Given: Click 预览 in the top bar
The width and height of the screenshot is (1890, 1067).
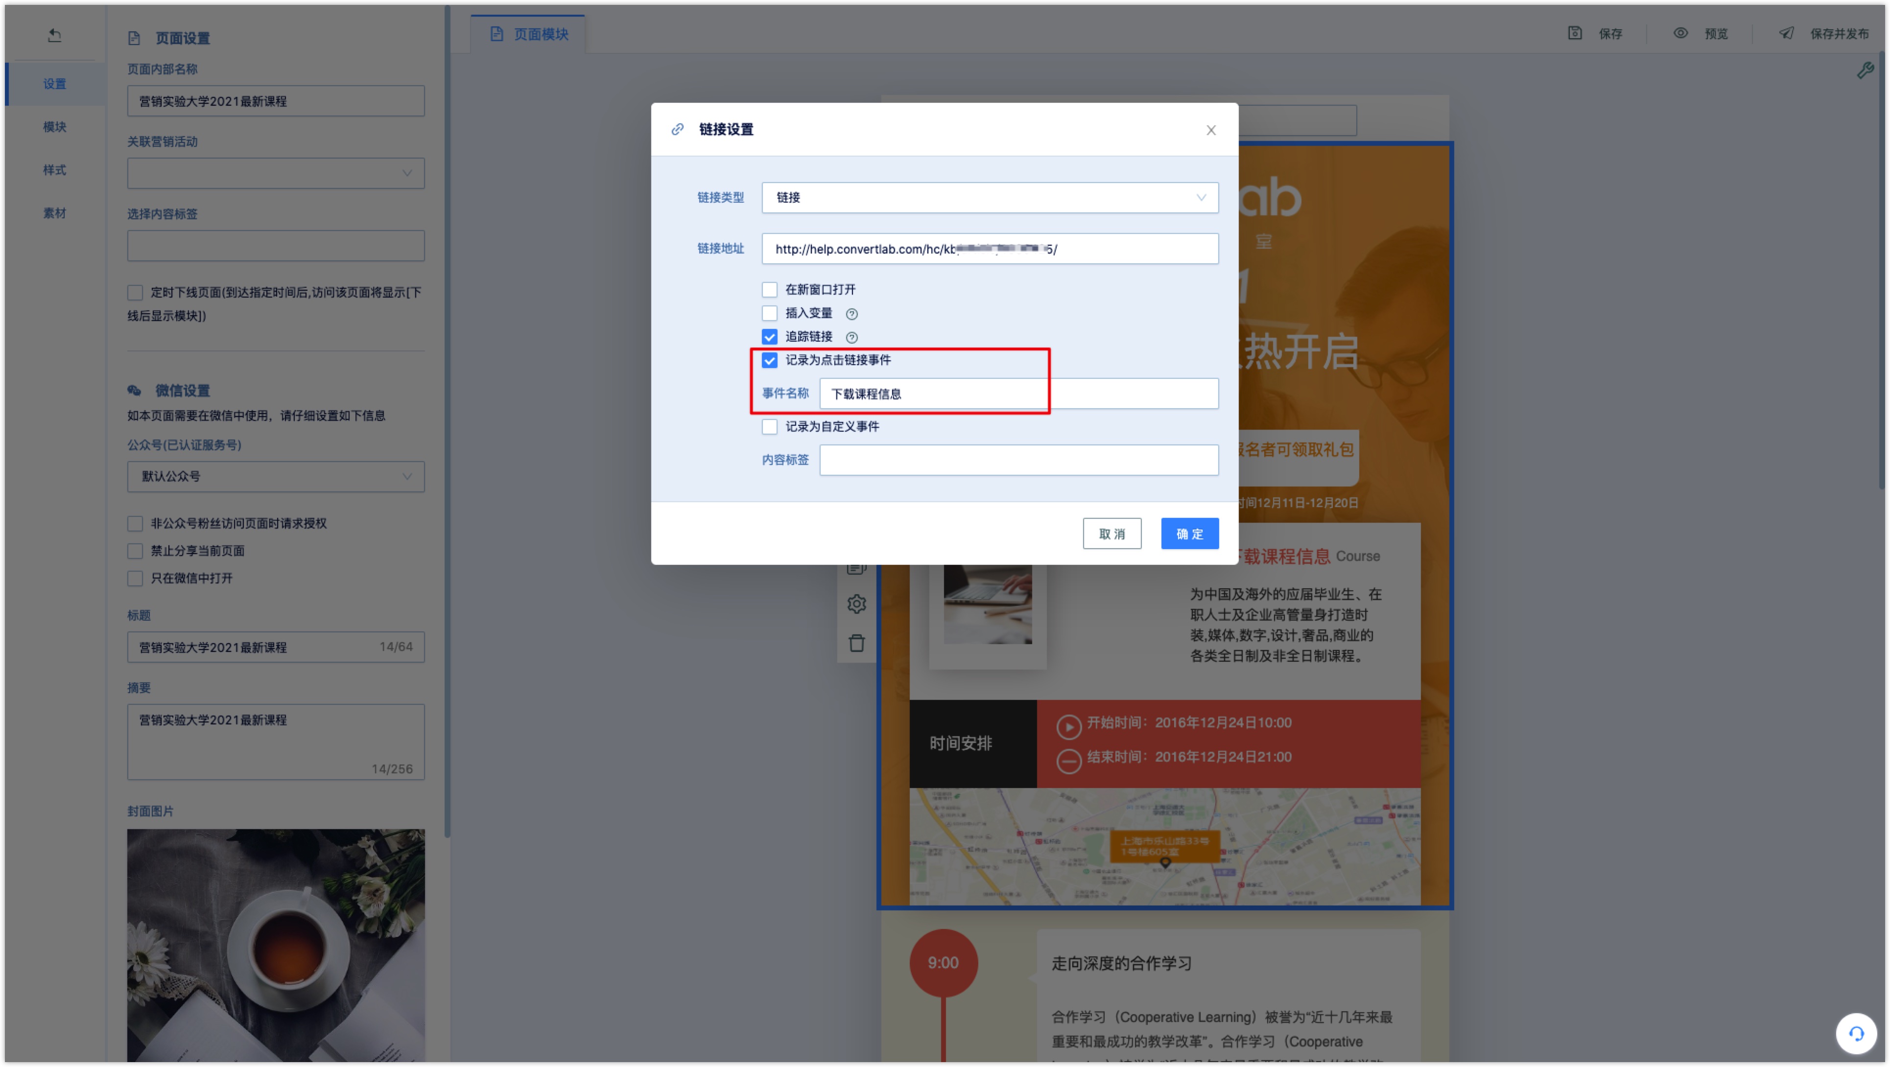Looking at the screenshot, I should (x=1716, y=34).
